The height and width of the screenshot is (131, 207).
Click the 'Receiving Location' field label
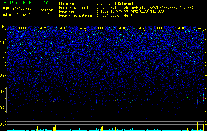pos(77,8)
